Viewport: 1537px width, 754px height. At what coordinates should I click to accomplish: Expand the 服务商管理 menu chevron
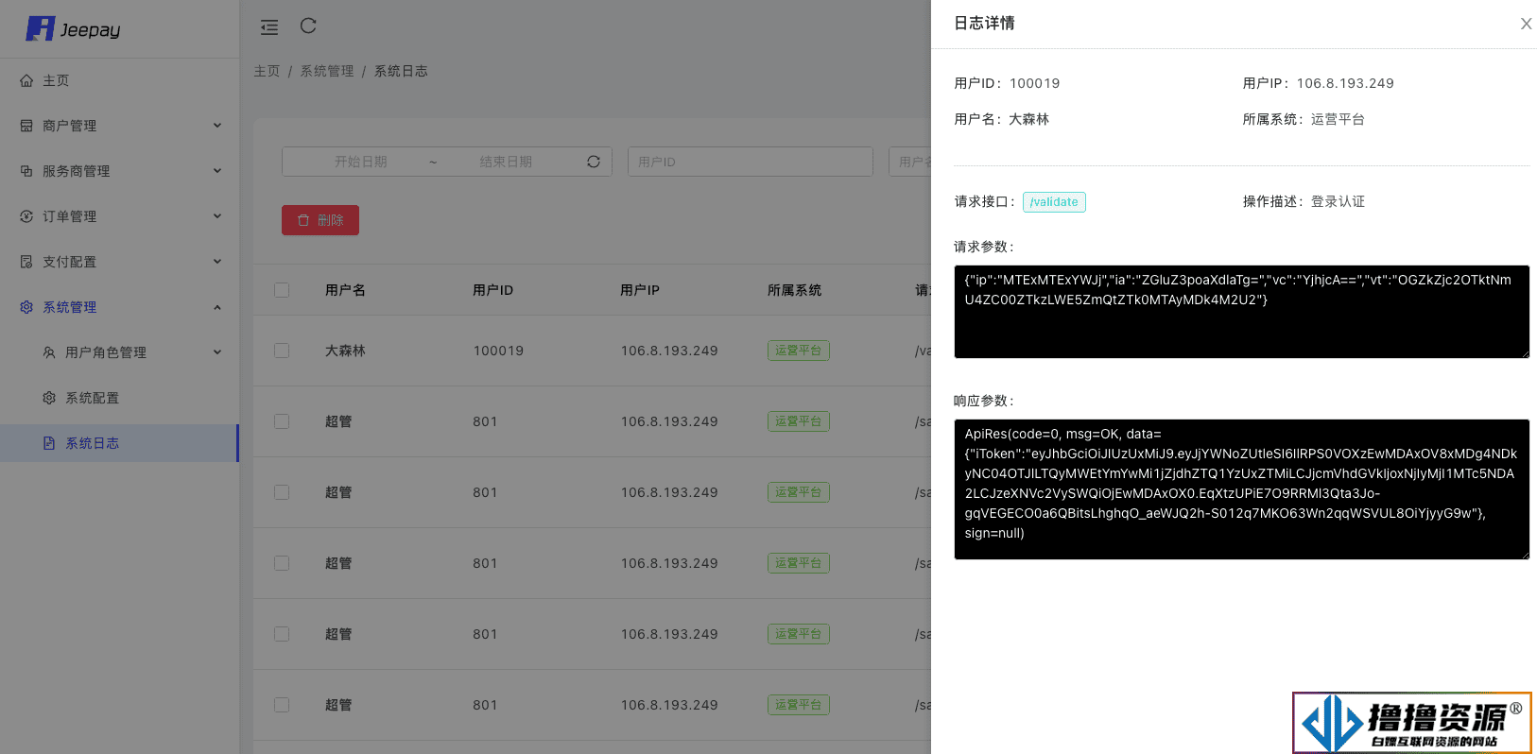click(217, 171)
